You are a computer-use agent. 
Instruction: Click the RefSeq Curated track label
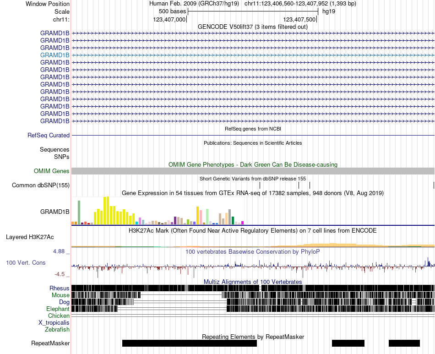click(48, 136)
